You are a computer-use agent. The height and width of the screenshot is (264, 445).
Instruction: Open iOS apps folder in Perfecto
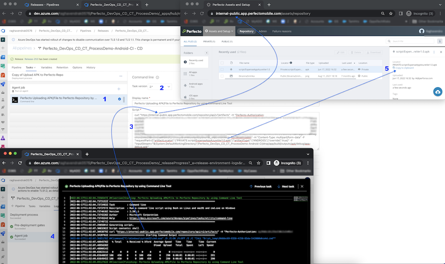click(195, 97)
